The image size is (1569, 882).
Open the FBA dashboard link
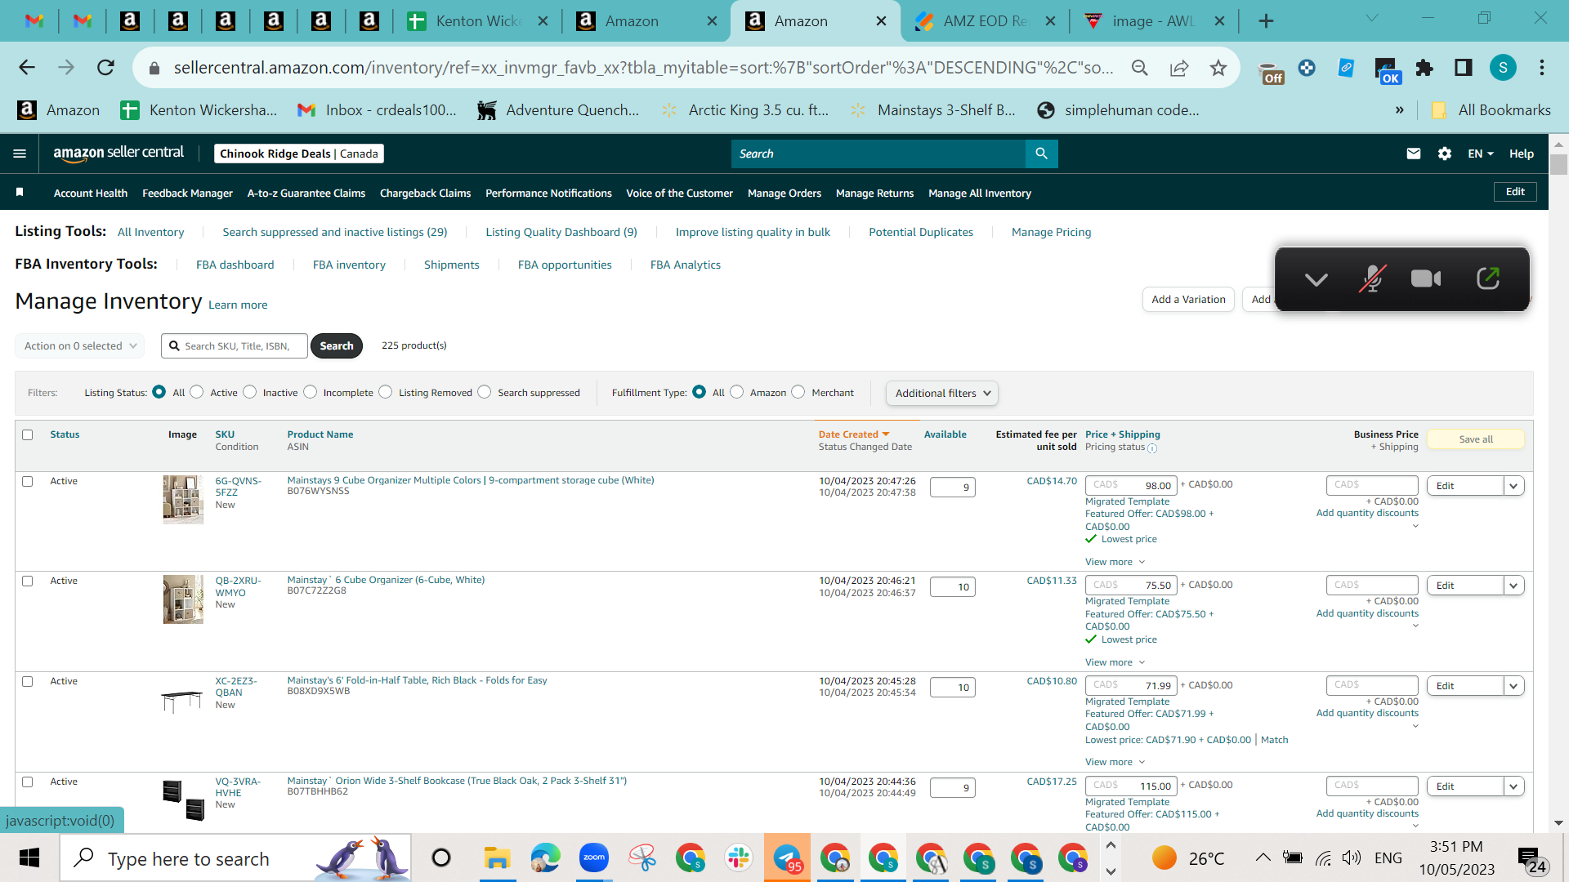coord(235,265)
